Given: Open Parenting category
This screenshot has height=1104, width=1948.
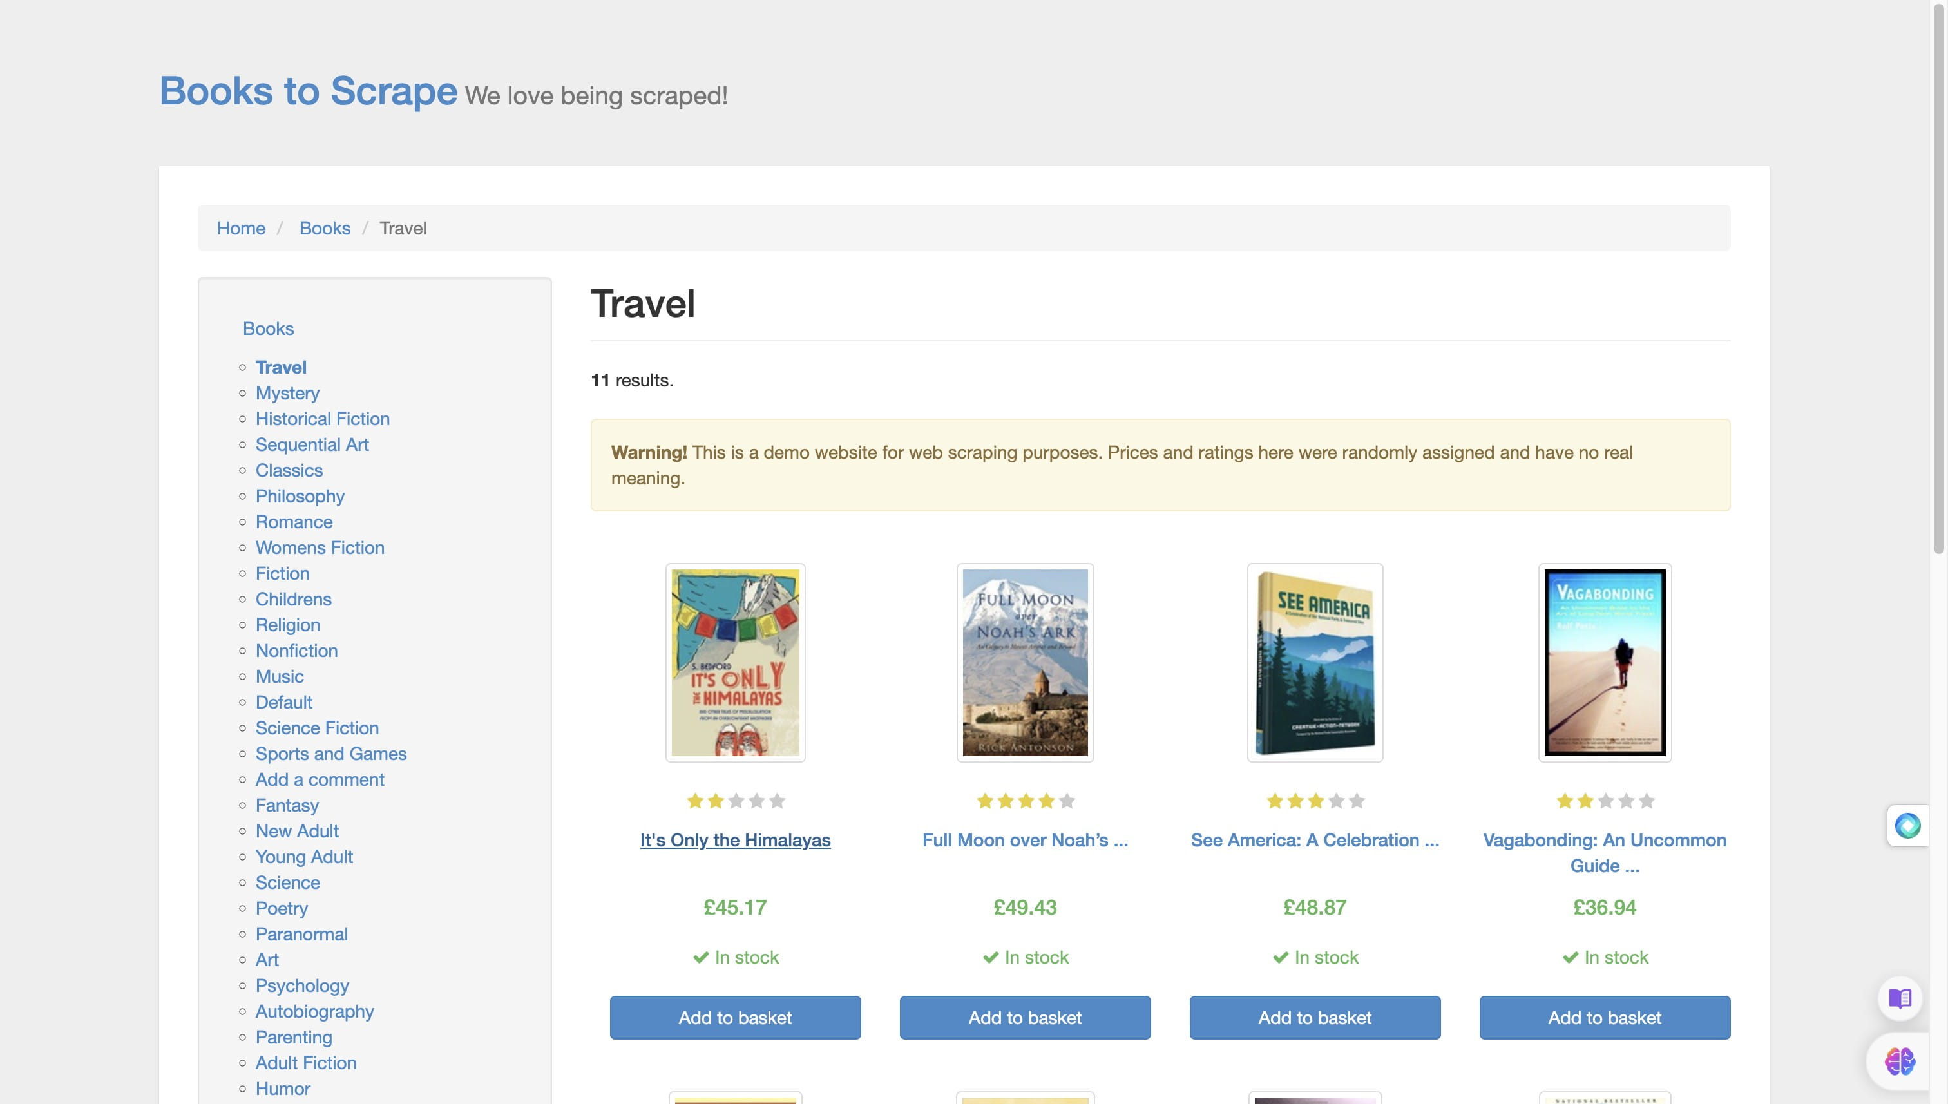Looking at the screenshot, I should tap(294, 1037).
